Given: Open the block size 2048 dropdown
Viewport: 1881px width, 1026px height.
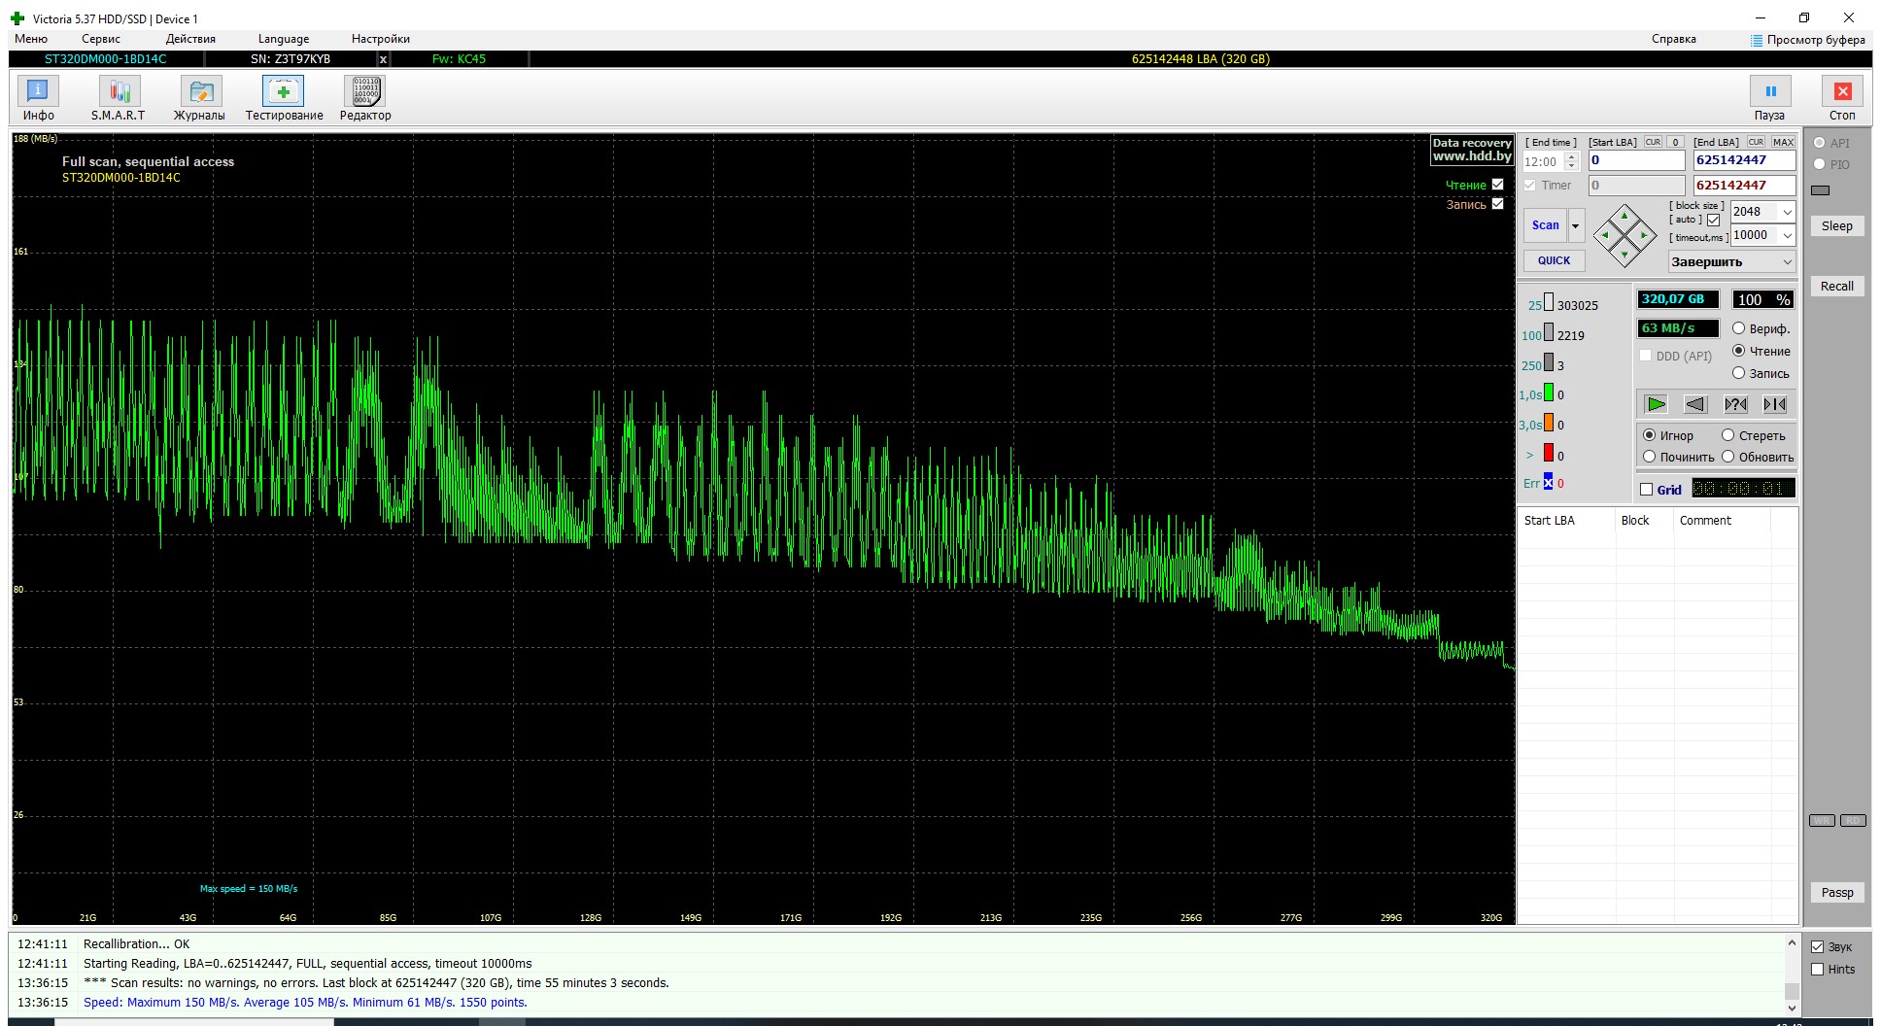Looking at the screenshot, I should point(1787,212).
